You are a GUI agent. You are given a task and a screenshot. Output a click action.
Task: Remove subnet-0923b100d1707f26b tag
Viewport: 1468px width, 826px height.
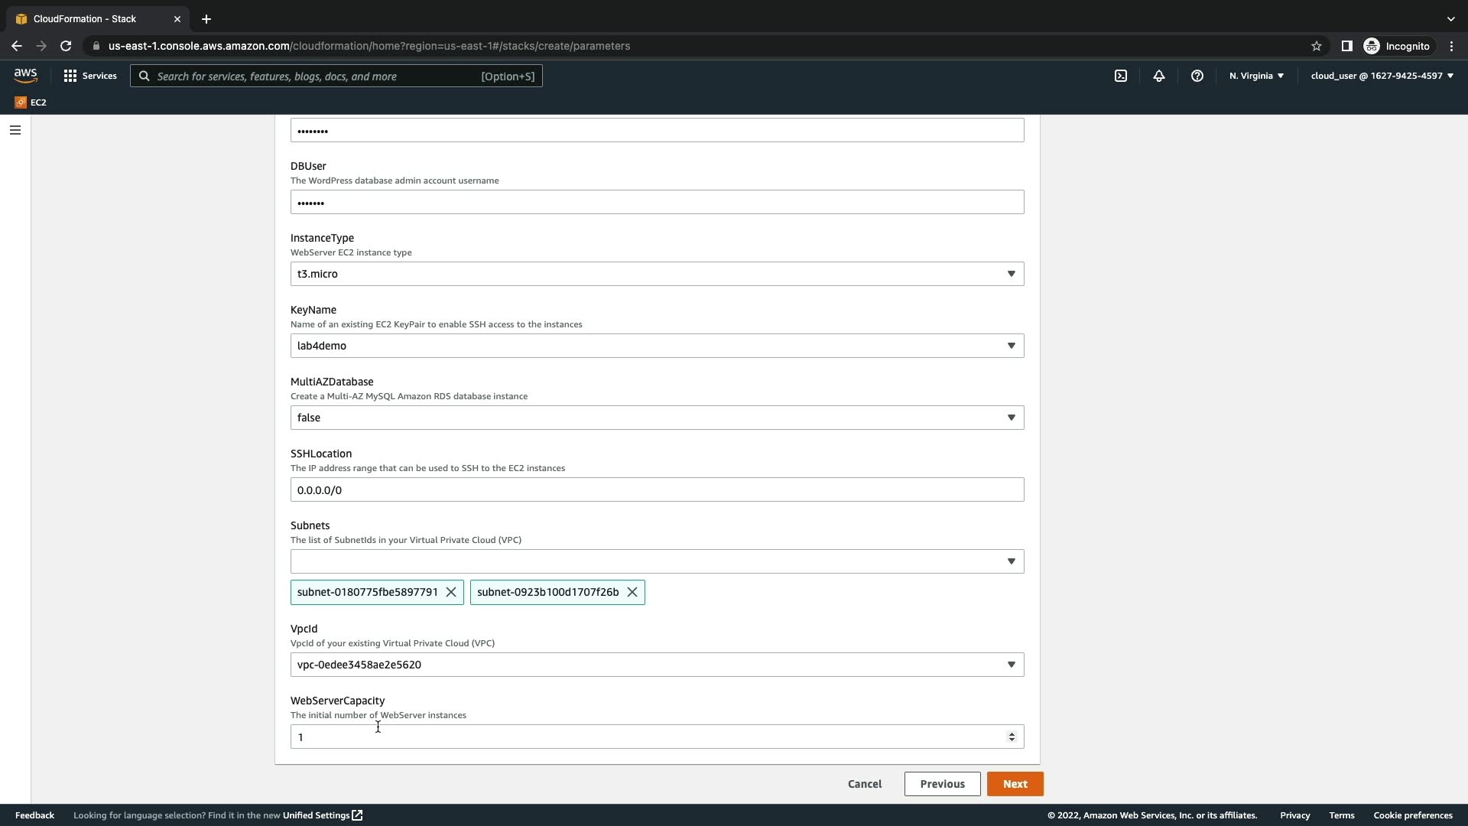tap(632, 592)
